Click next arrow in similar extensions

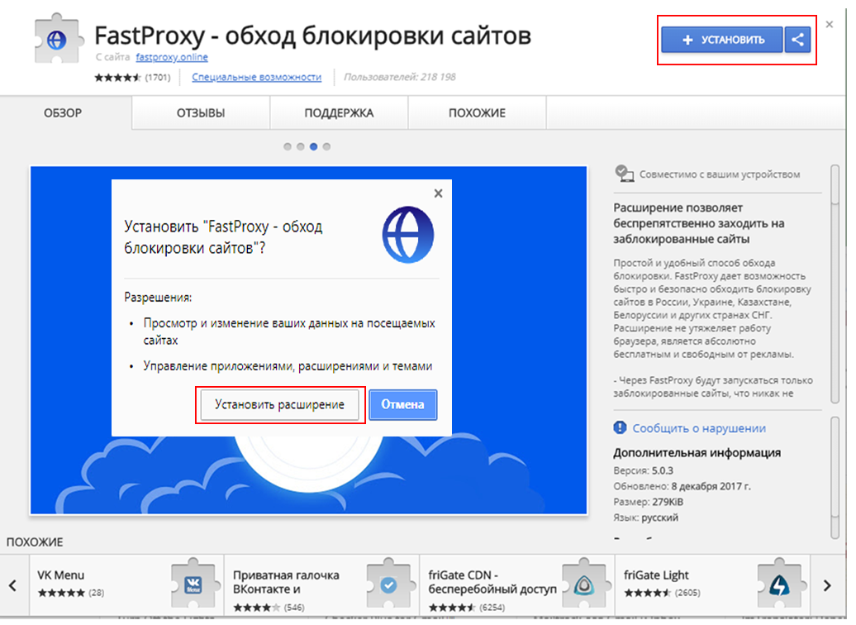[827, 586]
